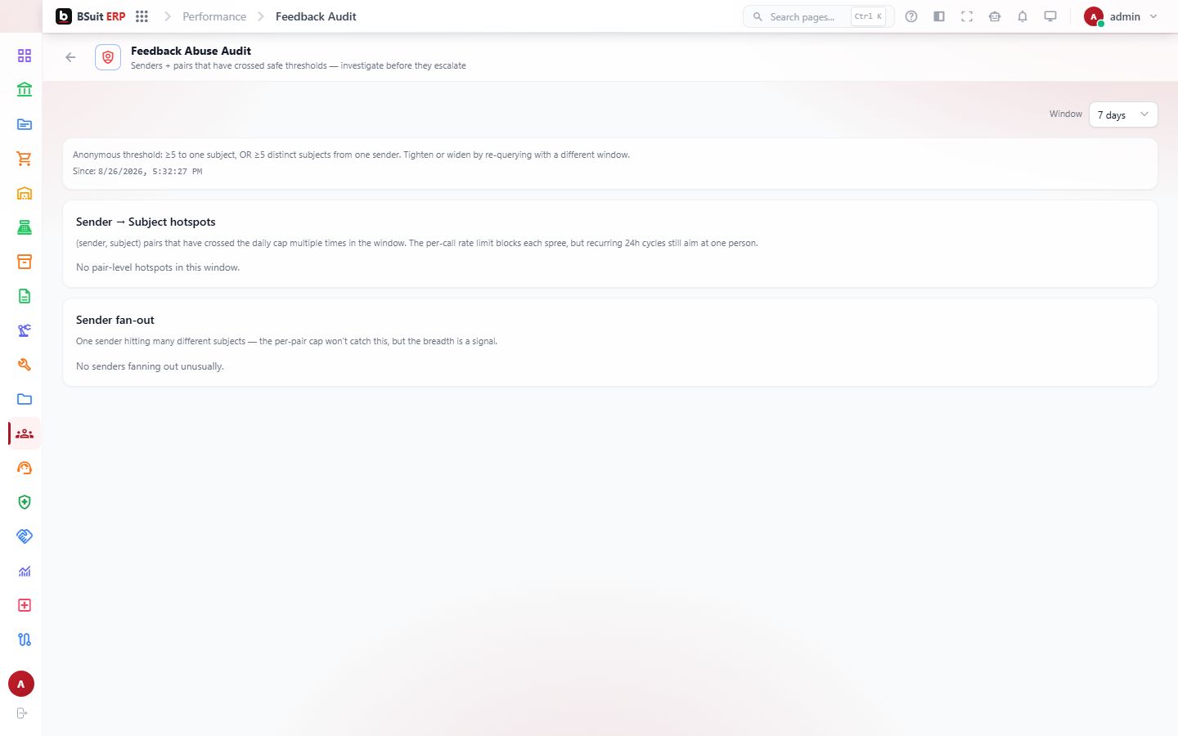Open the green shield-plus sidebar icon

25,502
